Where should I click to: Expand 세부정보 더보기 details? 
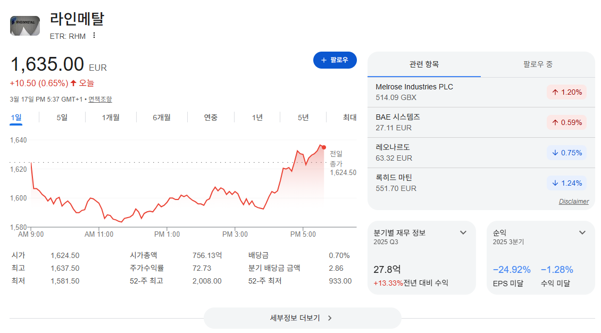click(x=302, y=318)
